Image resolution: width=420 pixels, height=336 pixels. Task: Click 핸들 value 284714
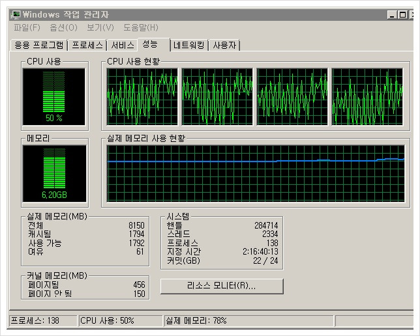coord(266,225)
